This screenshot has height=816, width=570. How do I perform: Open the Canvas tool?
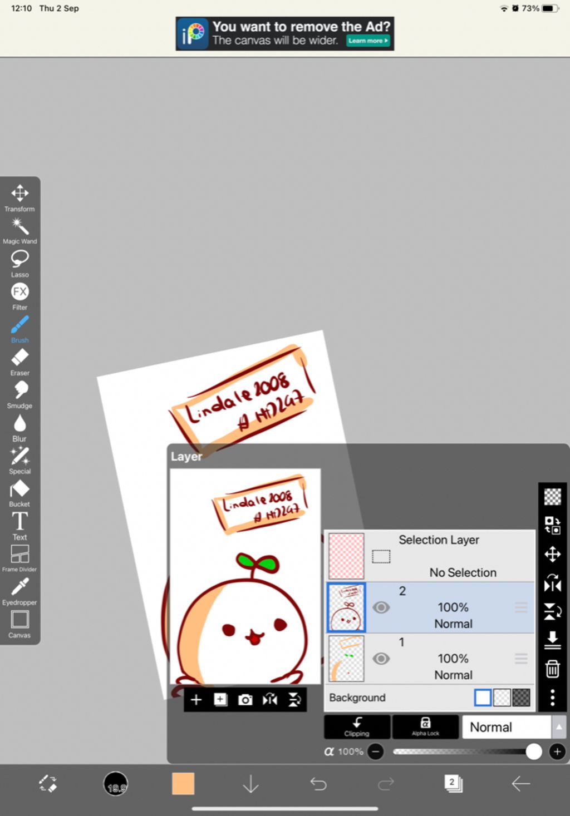(20, 624)
